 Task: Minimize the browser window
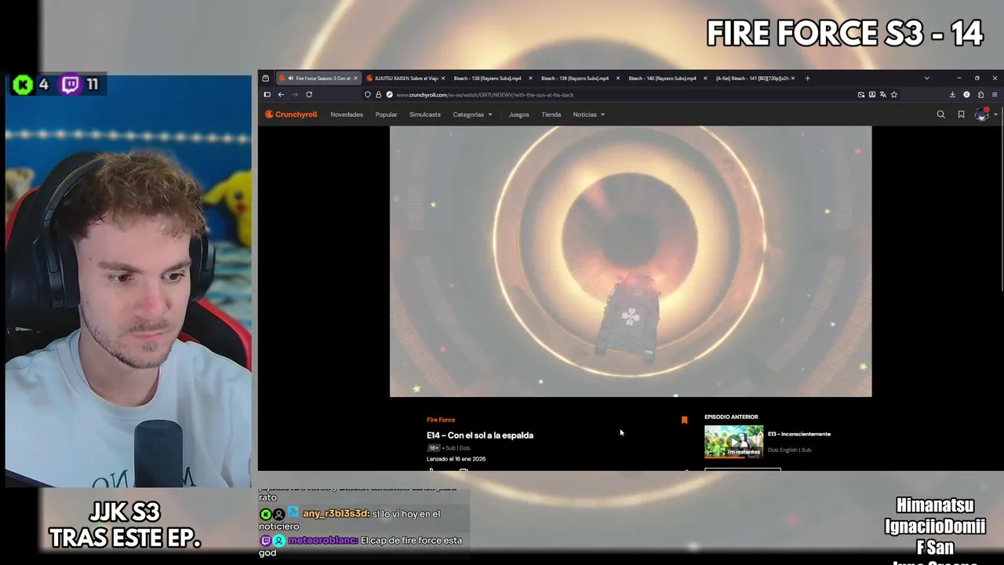click(959, 78)
